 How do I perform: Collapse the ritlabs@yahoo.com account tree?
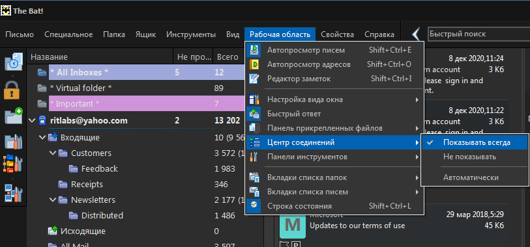click(x=32, y=121)
